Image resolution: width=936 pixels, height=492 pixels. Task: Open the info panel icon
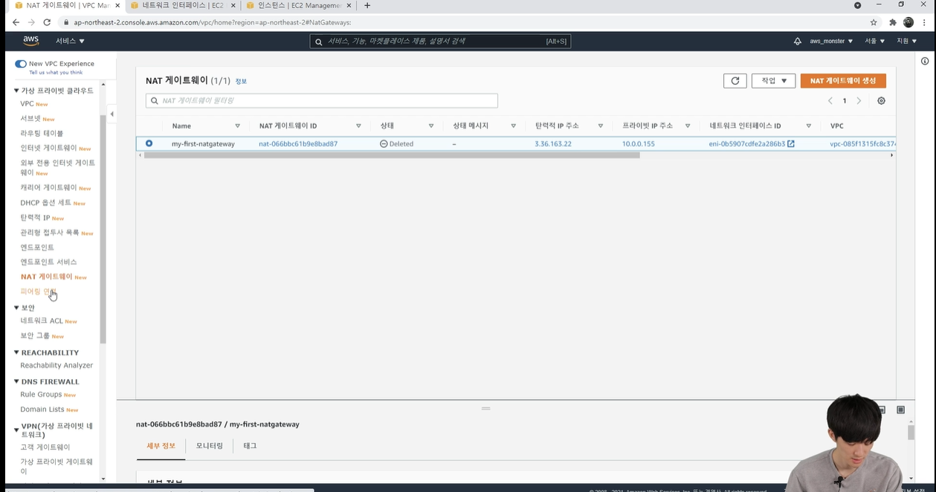point(925,61)
